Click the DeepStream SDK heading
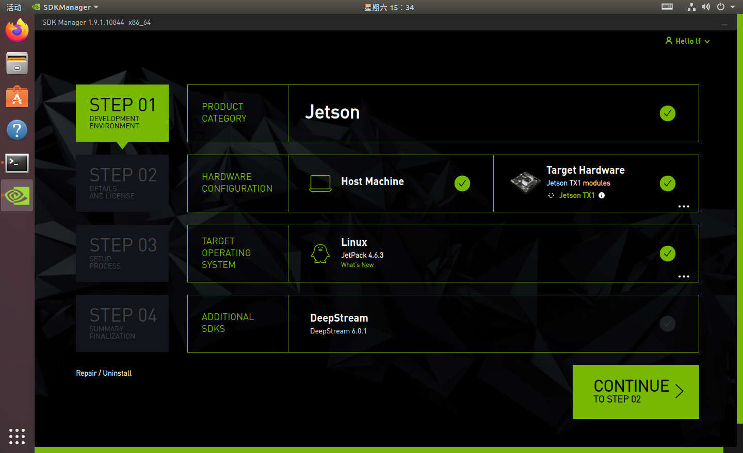The height and width of the screenshot is (453, 743). click(x=339, y=318)
